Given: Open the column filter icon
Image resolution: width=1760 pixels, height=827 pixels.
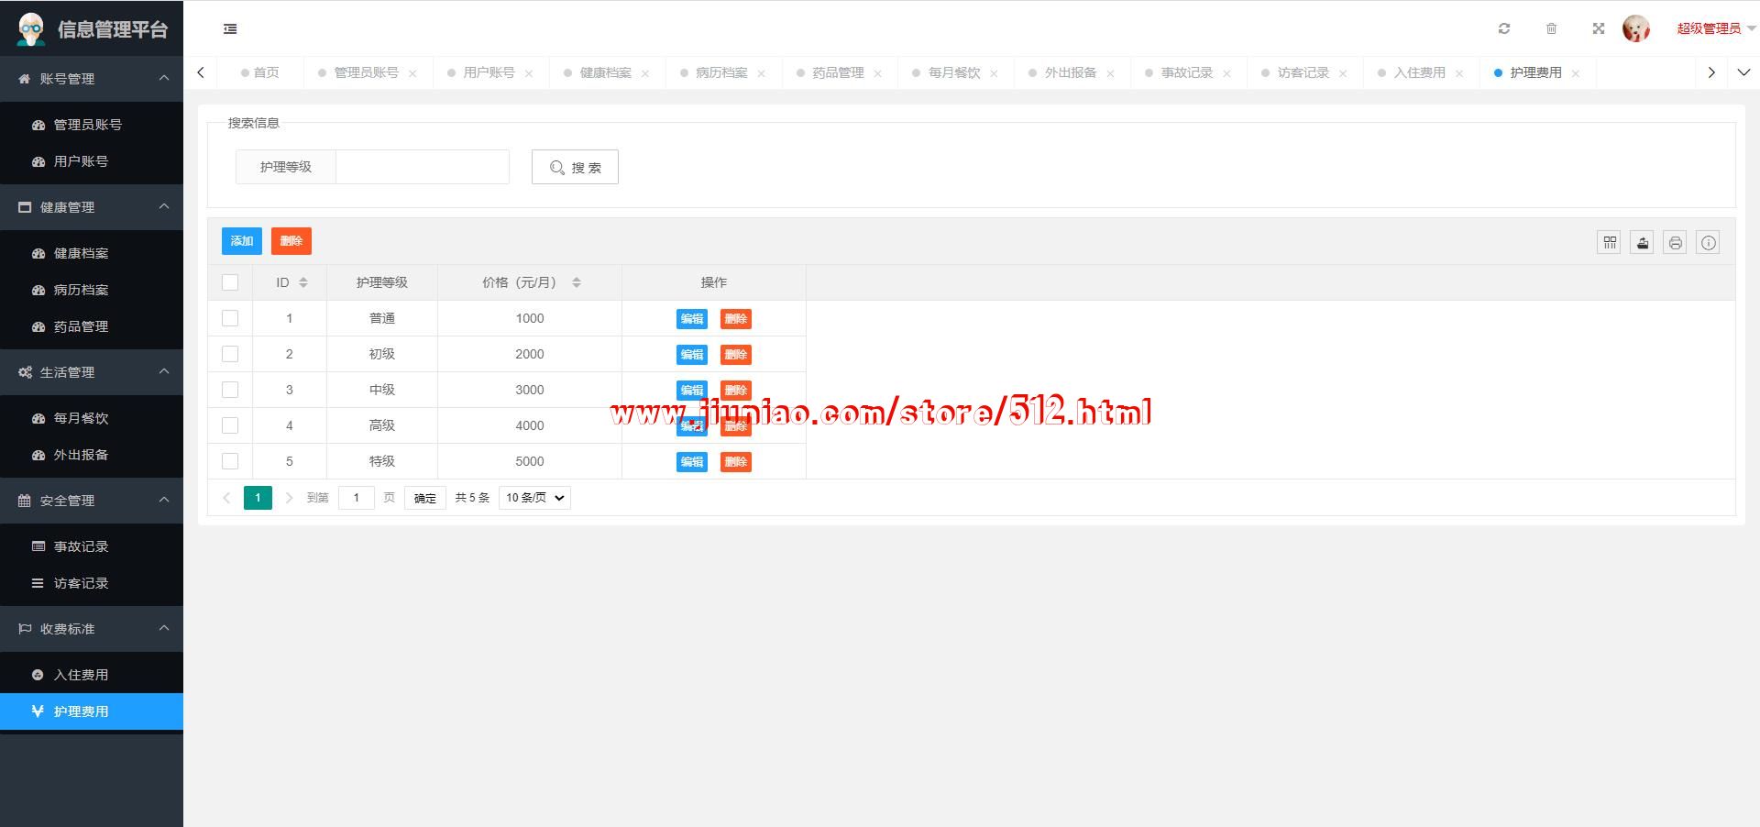Looking at the screenshot, I should tap(1610, 242).
